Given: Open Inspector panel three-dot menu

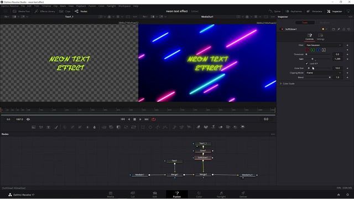Looking at the screenshot, I should click(x=350, y=17).
